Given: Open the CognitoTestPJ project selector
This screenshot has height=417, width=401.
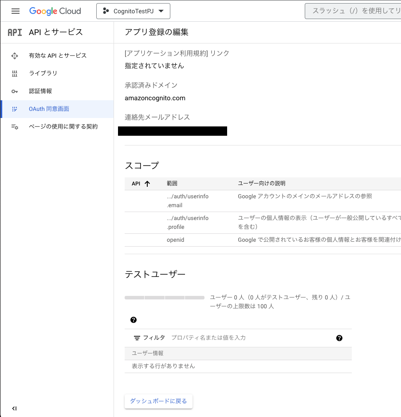Looking at the screenshot, I should (x=133, y=11).
